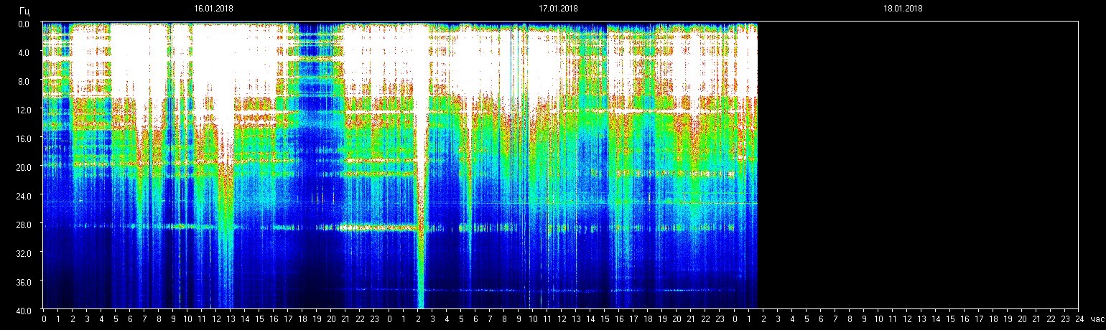Select the 20.0 frequency axis tick label
Screen dimensions: 1106x330
(24, 166)
